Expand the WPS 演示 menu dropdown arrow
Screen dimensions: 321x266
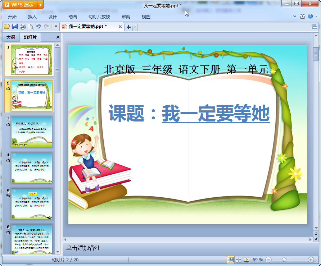(x=41, y=5)
